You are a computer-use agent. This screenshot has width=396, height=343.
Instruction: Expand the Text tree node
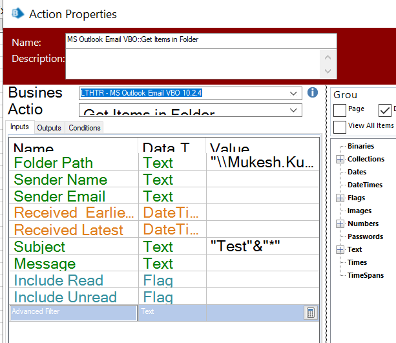(x=340, y=249)
